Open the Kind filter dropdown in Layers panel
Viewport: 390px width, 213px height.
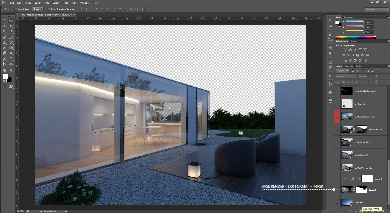click(x=342, y=71)
